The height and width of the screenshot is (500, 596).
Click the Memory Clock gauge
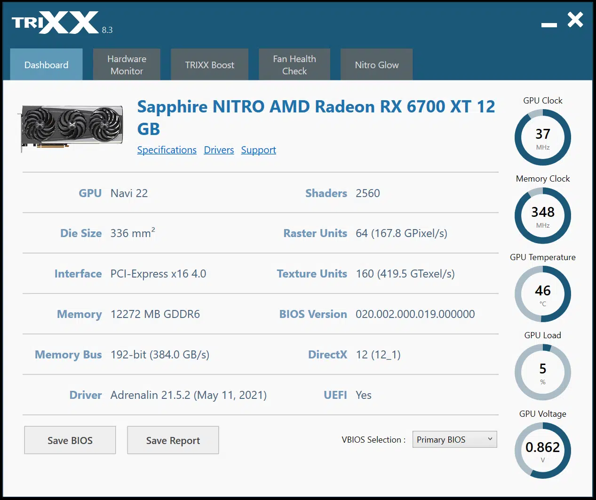(x=543, y=215)
